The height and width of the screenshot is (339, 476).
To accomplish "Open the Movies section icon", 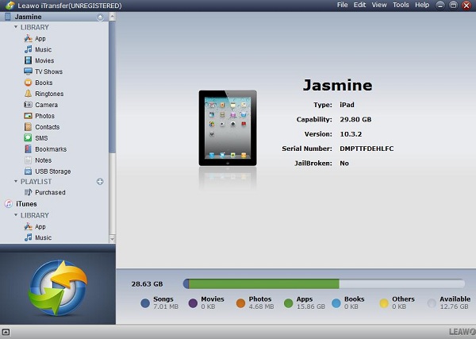I will click(28, 60).
